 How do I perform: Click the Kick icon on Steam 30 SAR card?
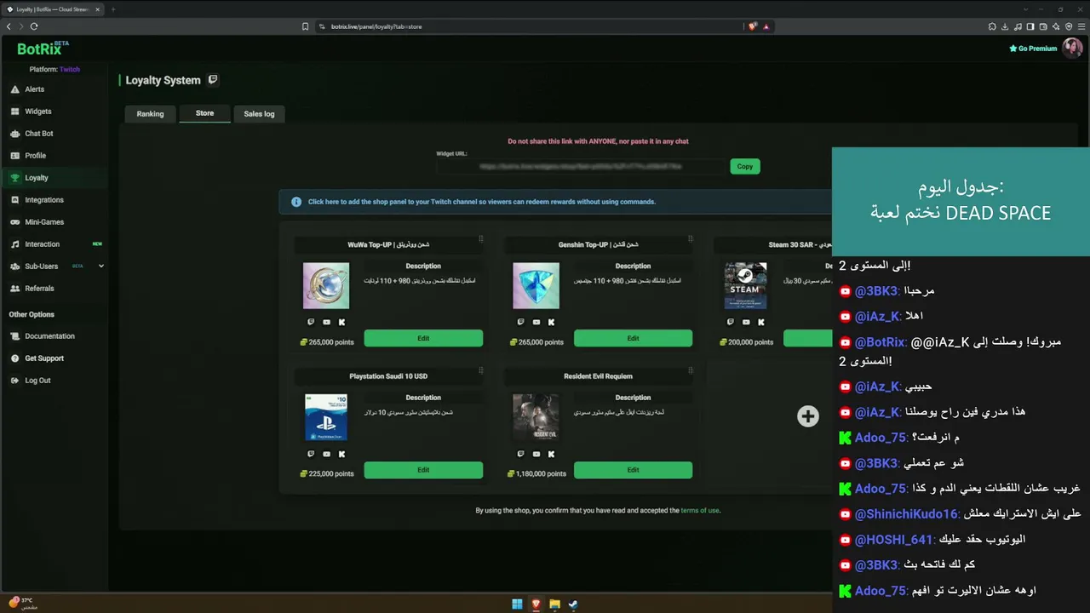coord(761,322)
